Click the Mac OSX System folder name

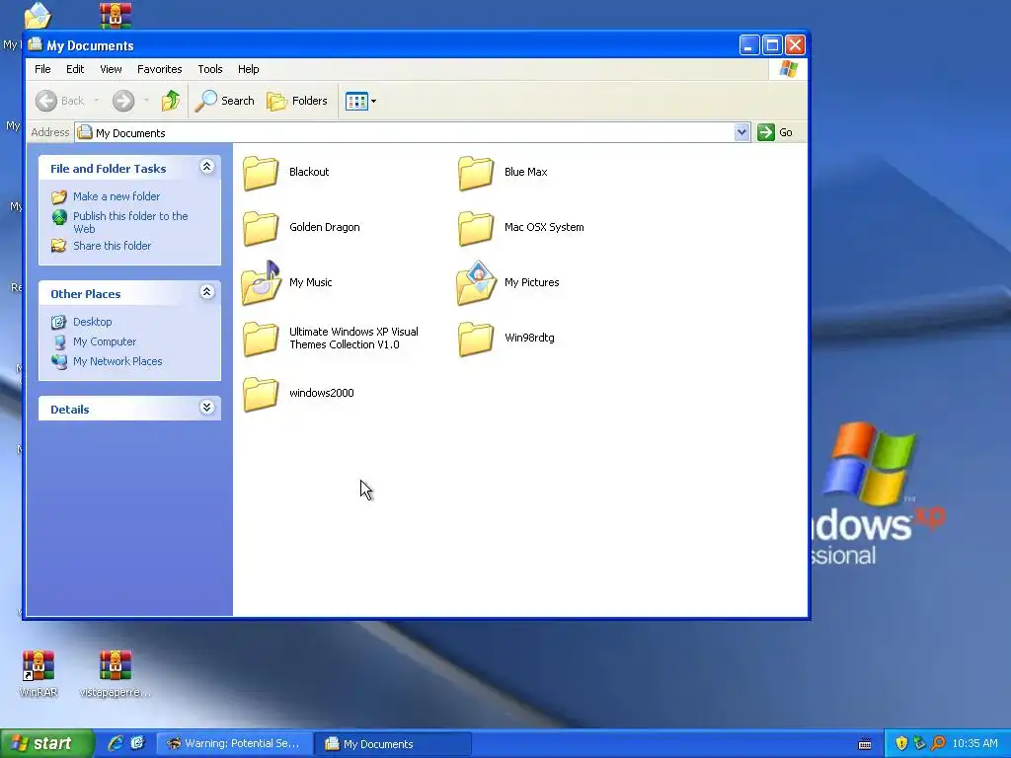(x=544, y=228)
